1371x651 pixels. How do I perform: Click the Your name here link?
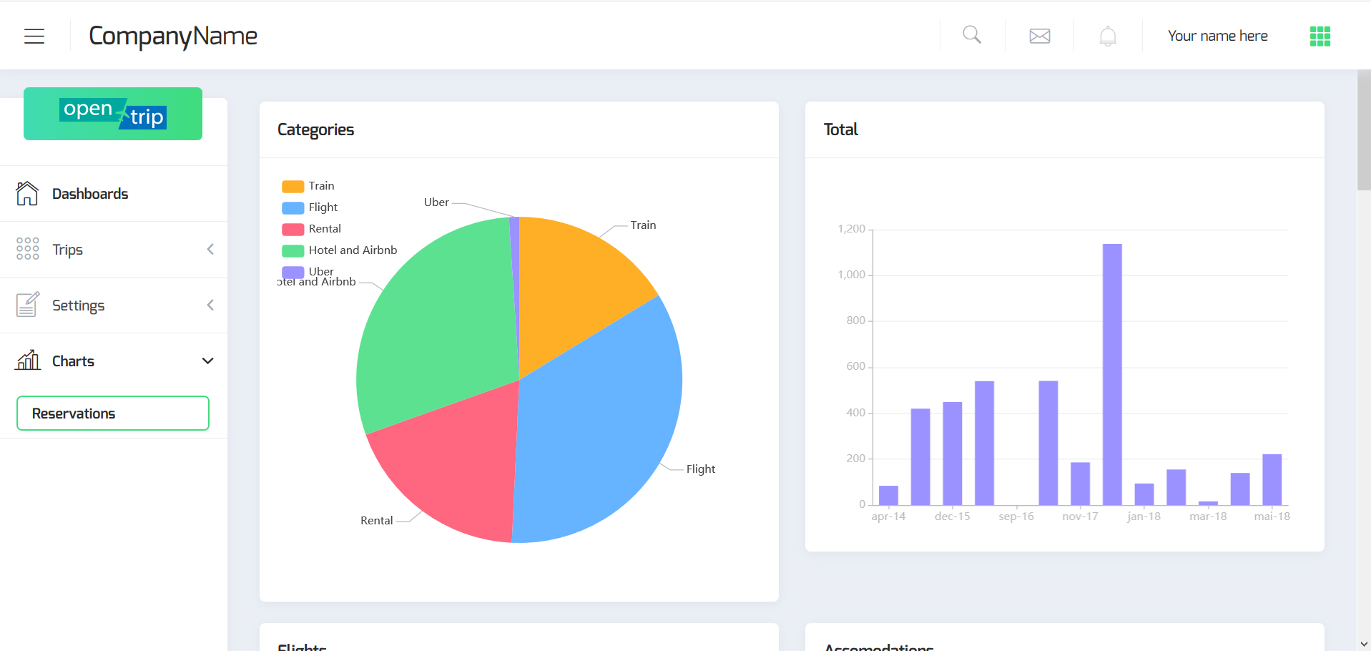[x=1217, y=36]
